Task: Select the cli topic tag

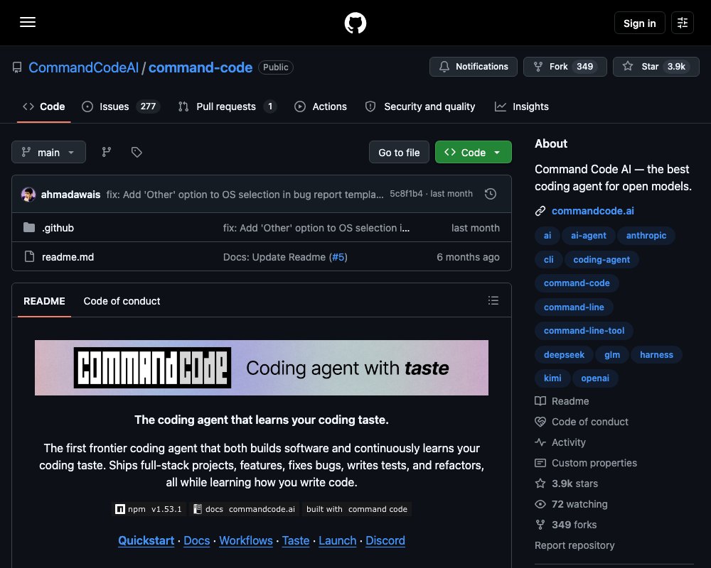Action: (549, 260)
